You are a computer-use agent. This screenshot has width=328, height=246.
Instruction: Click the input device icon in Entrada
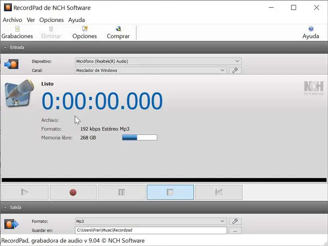click(x=11, y=64)
